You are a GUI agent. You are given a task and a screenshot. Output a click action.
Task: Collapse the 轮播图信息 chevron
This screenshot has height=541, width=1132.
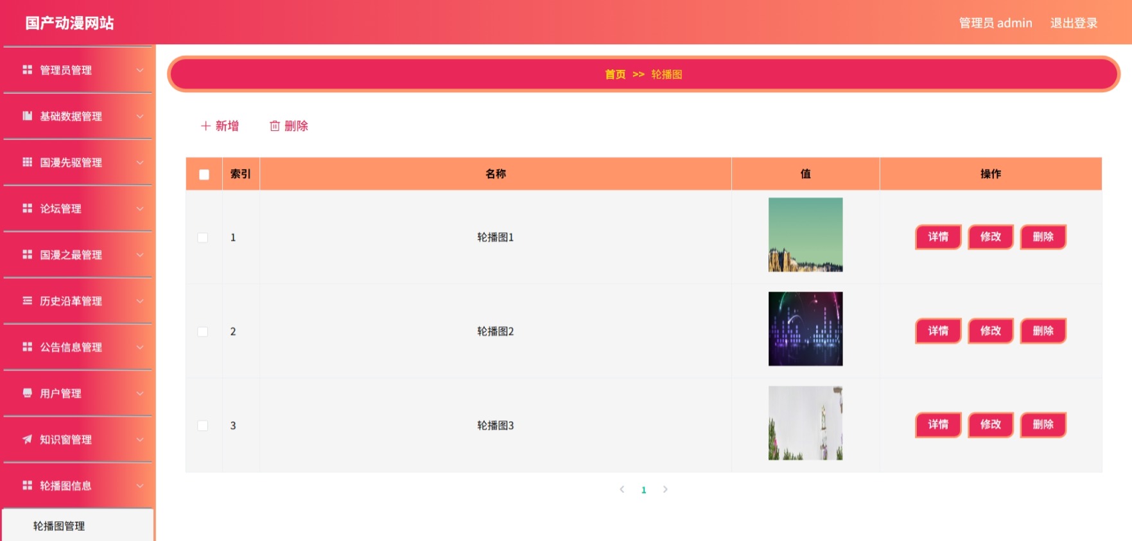coord(140,485)
